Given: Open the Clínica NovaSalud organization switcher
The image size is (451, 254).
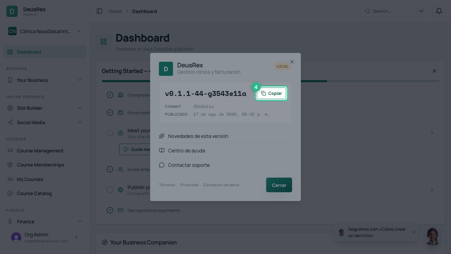Looking at the screenshot, I should point(45,31).
